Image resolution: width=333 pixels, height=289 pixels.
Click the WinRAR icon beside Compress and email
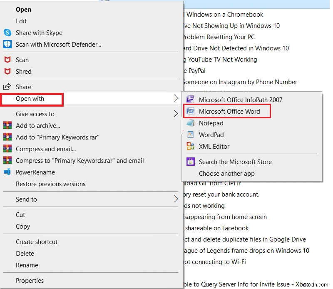[7, 149]
